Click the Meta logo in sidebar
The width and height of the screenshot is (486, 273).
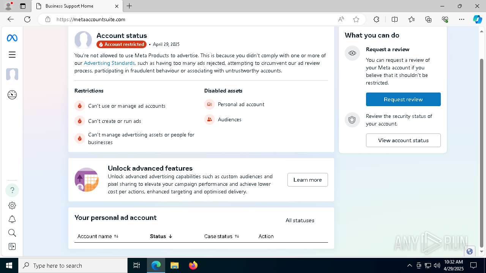(x=12, y=38)
